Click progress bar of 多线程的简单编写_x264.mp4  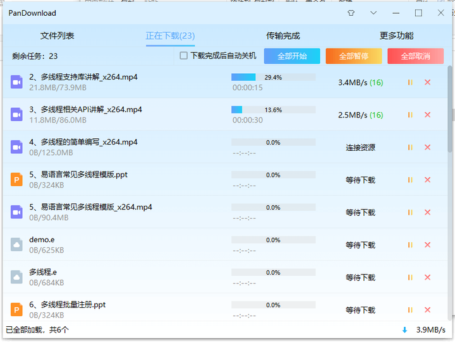tap(274, 142)
